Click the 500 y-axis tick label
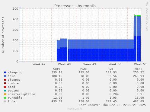 point(15,9)
